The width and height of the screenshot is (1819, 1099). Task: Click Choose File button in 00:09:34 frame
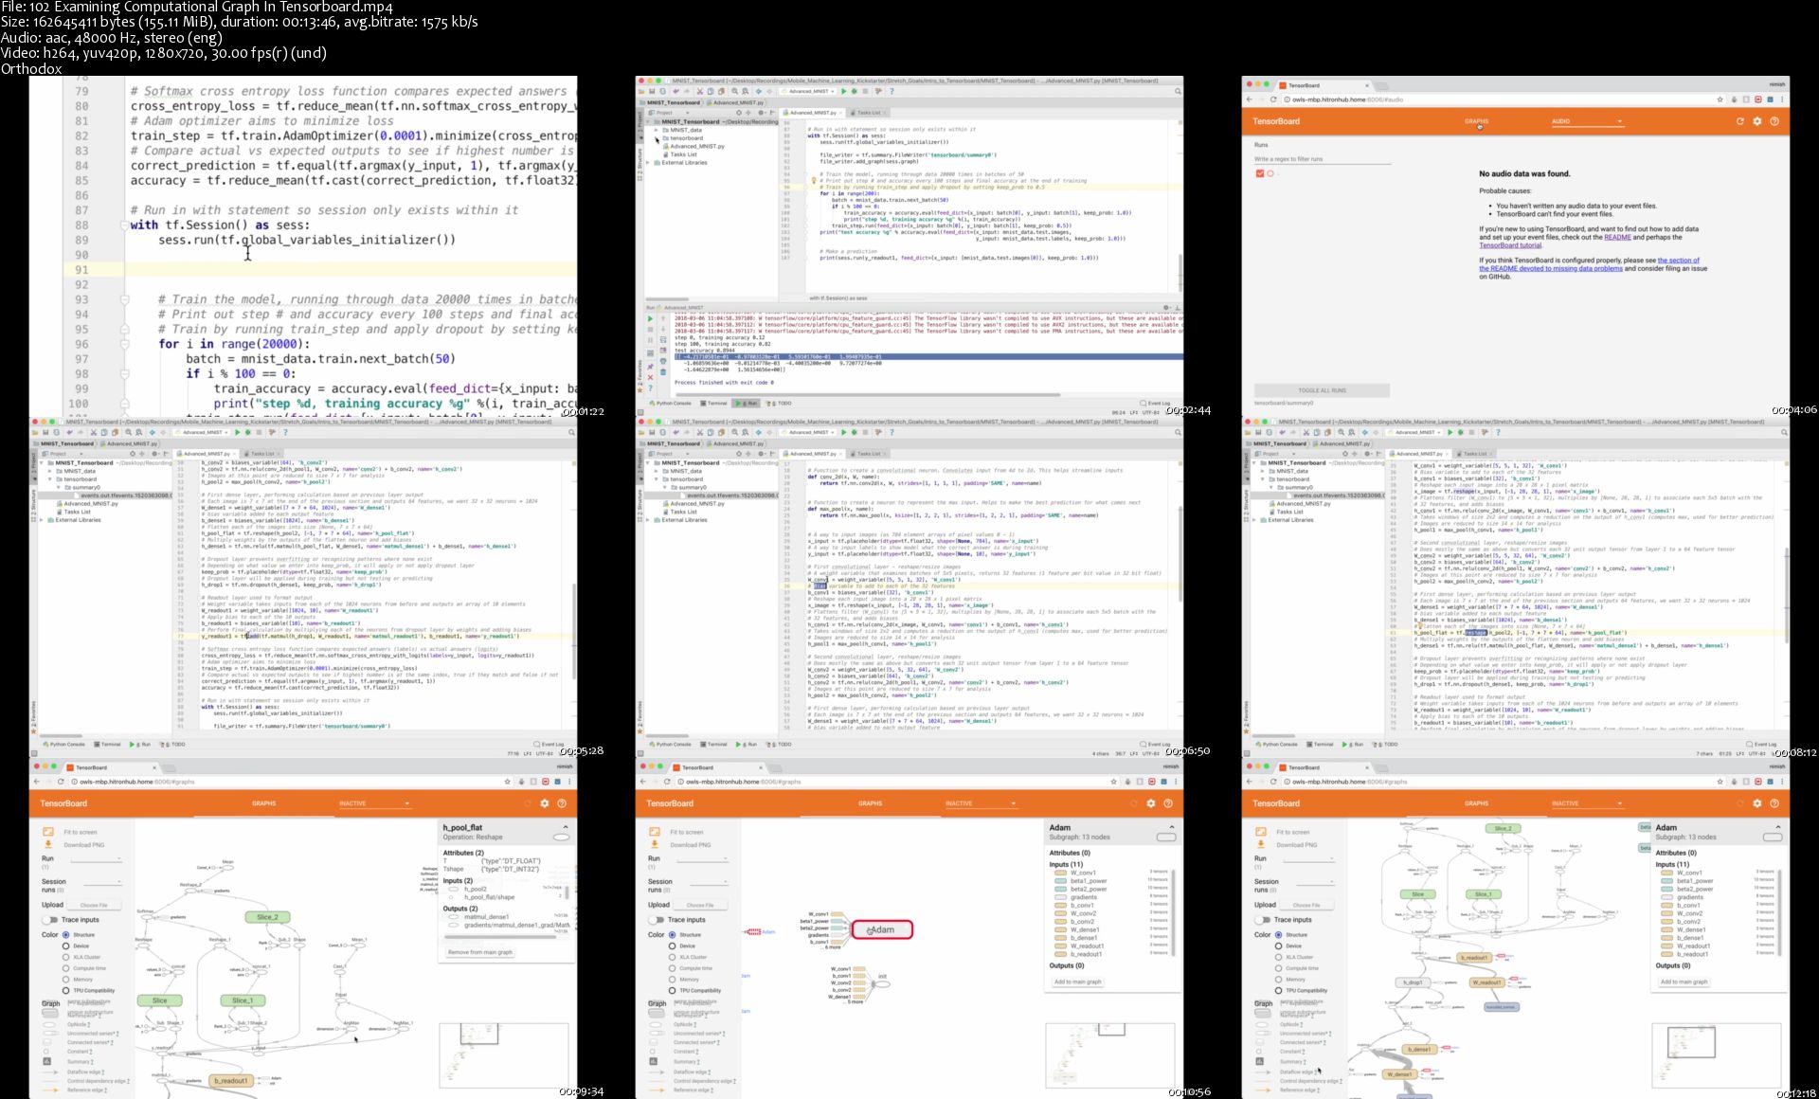point(93,905)
